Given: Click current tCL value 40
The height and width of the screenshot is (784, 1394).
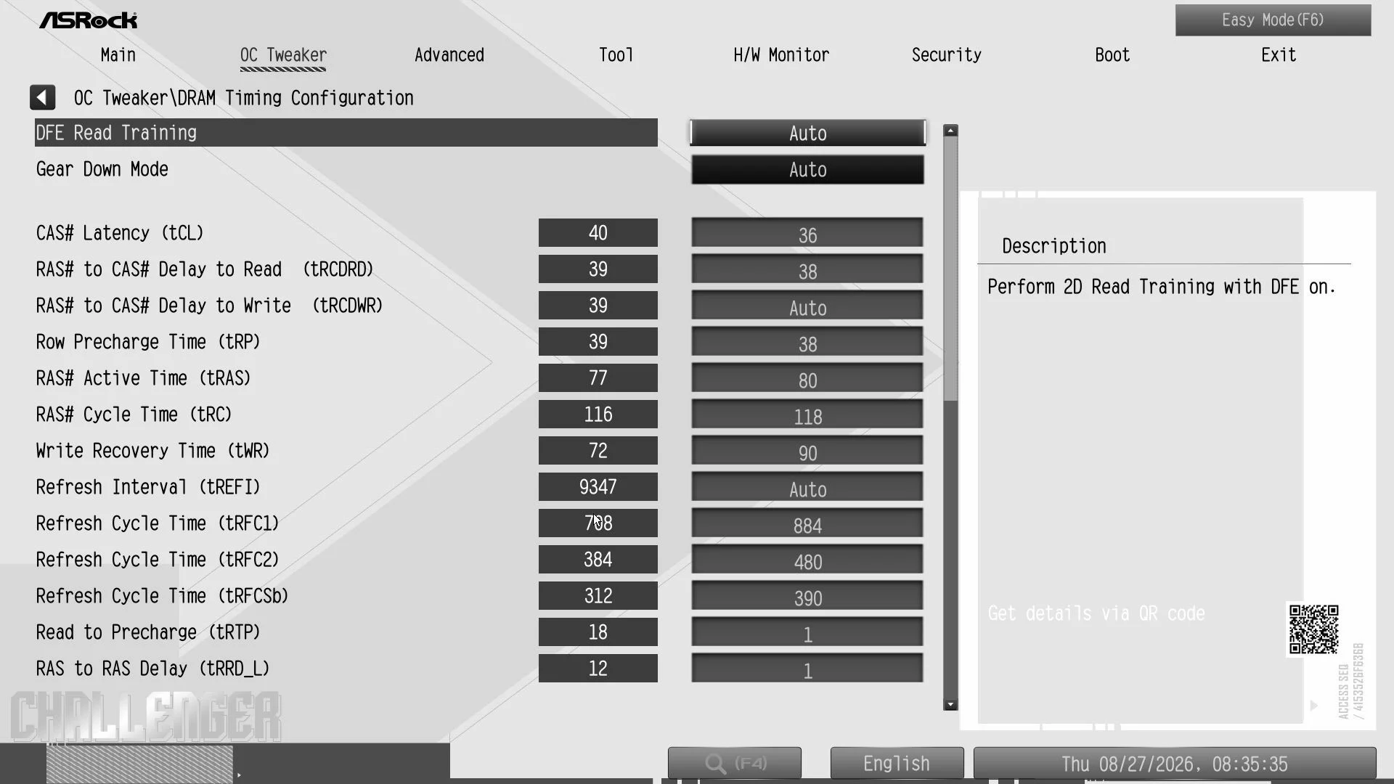Looking at the screenshot, I should 598,233.
